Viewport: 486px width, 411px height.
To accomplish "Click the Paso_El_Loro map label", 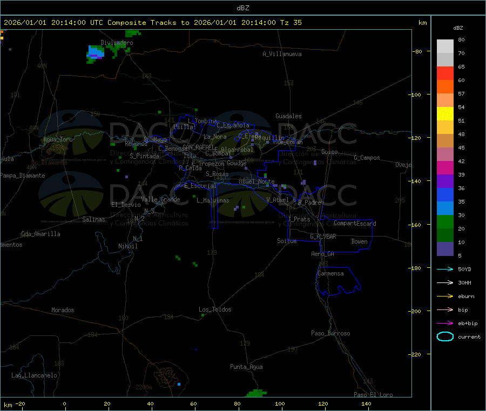I will tap(373, 395).
